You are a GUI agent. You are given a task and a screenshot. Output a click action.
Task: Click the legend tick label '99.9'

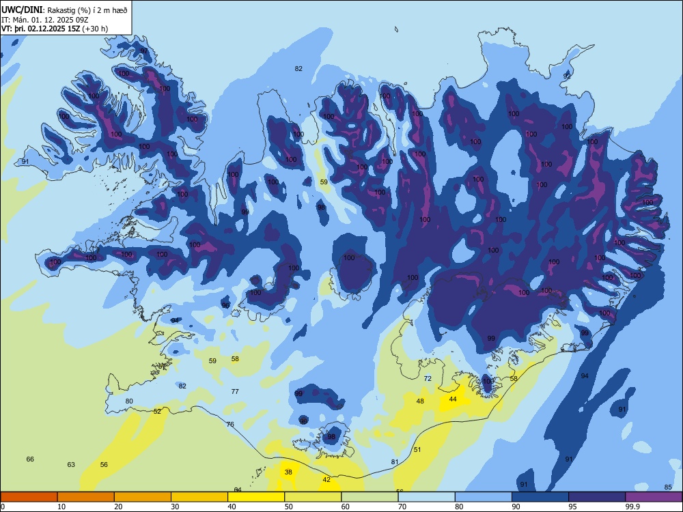click(x=632, y=507)
